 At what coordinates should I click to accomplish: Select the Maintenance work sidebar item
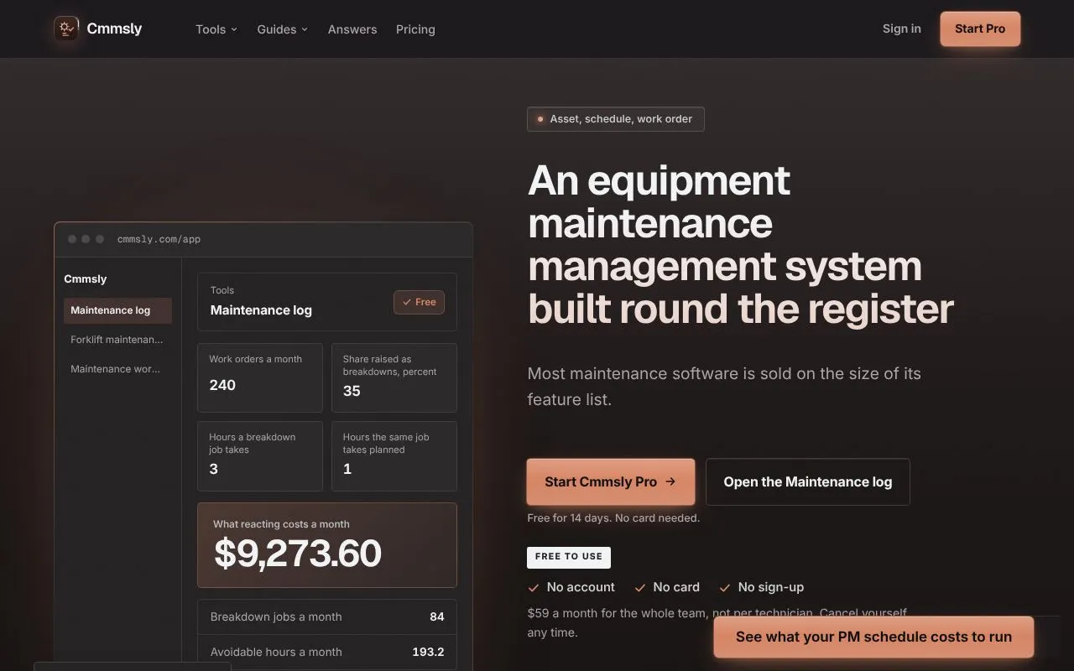coord(117,369)
